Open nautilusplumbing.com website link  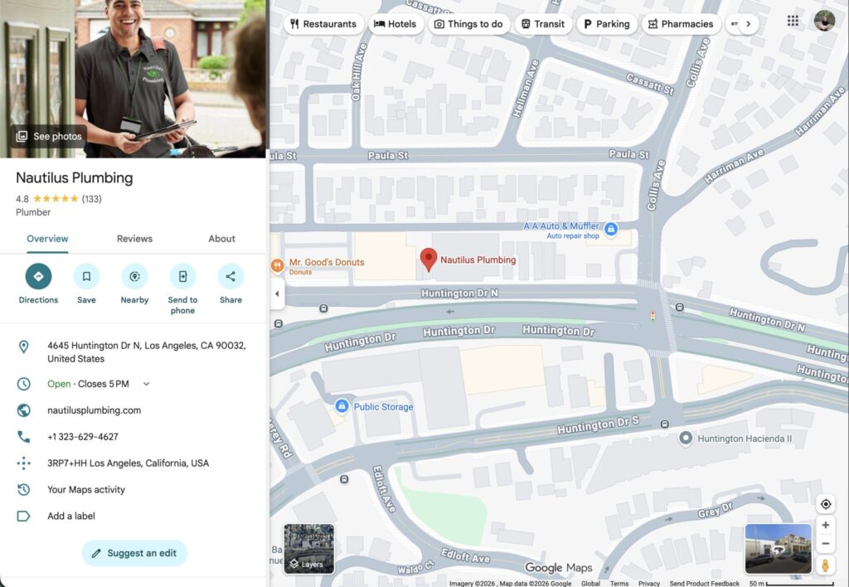tap(94, 410)
